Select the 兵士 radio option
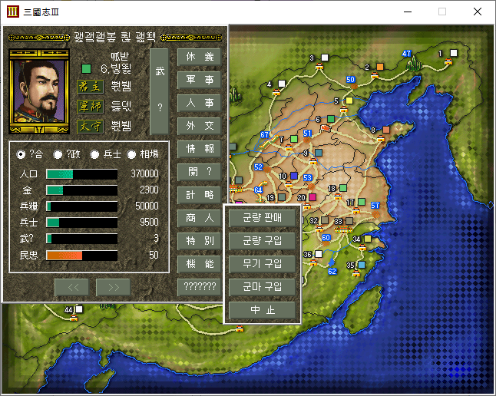The image size is (496, 396). click(94, 154)
